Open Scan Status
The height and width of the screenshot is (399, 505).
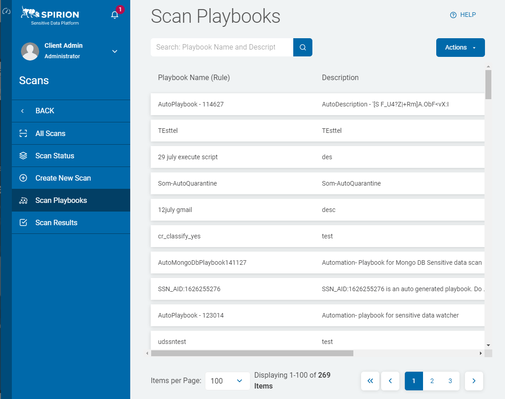(x=71, y=156)
